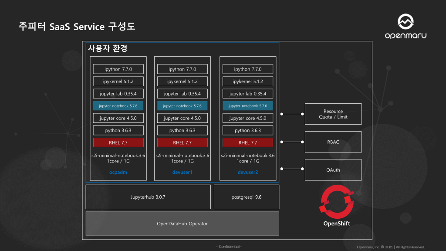Toggle the OAuth panel on the right
The height and width of the screenshot is (251, 446).
pyautogui.click(x=333, y=170)
